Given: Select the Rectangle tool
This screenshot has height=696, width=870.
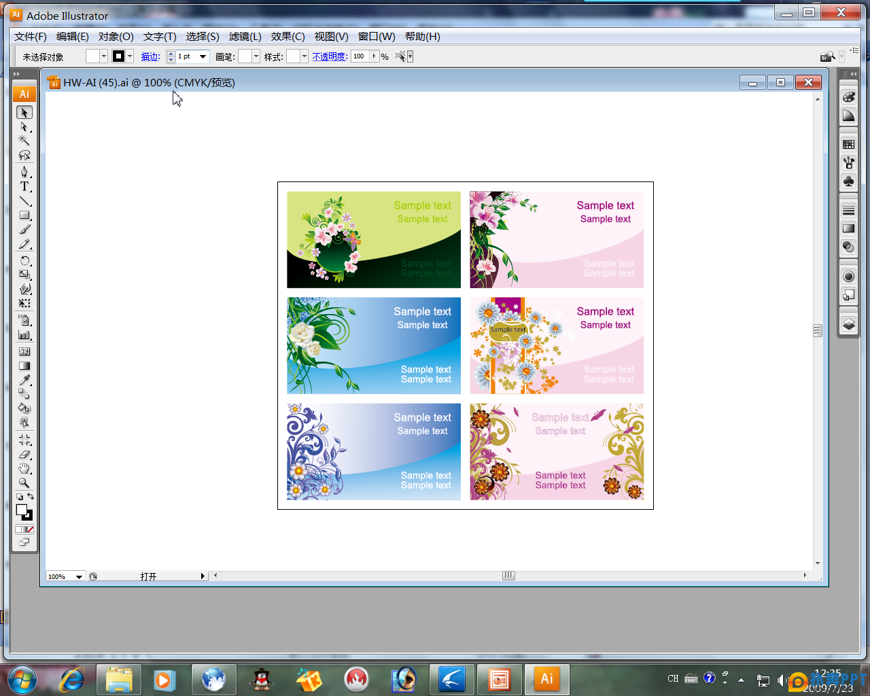Looking at the screenshot, I should (24, 215).
